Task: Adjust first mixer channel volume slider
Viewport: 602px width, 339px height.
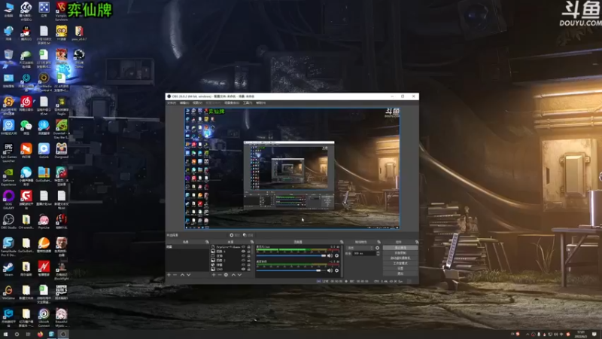Action: pos(291,255)
